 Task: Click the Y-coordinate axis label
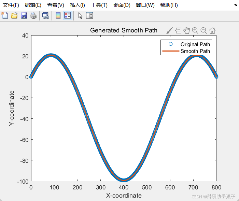pyautogui.click(x=12, y=108)
